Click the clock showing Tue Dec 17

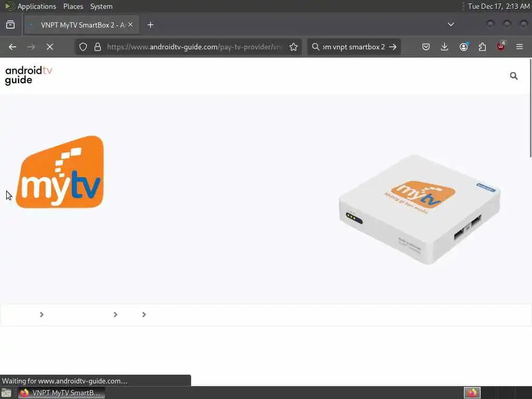[x=498, y=6]
